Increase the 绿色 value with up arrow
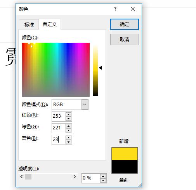 pos(68,126)
